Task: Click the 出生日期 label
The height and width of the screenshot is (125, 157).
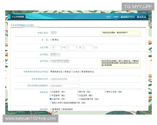Action: [44, 47]
